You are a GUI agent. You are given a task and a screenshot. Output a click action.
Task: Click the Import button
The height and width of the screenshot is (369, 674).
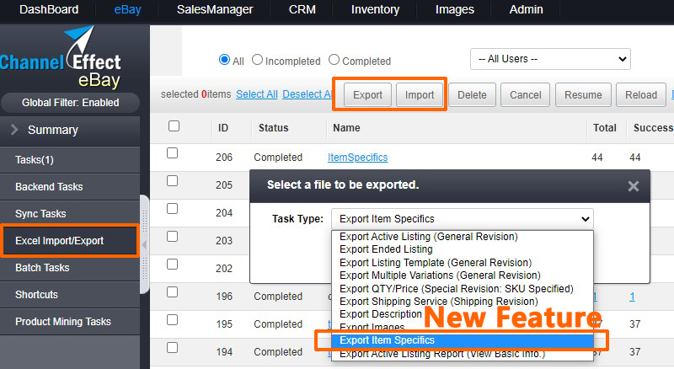coord(420,94)
